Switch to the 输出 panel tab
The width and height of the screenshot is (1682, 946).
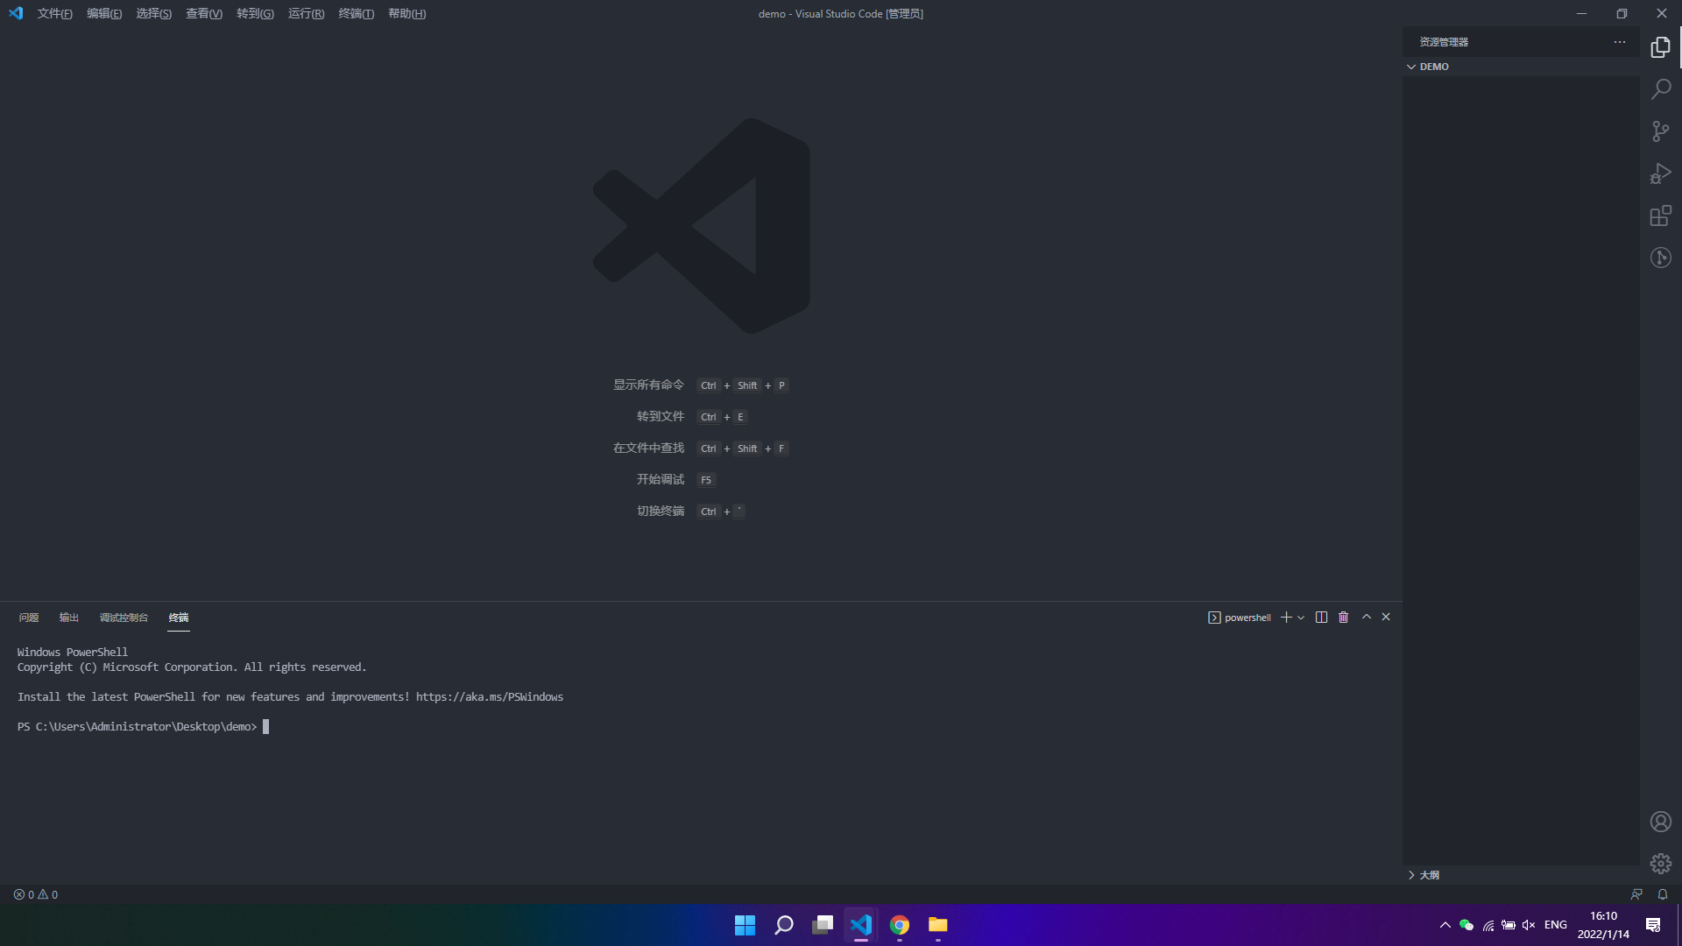point(69,618)
